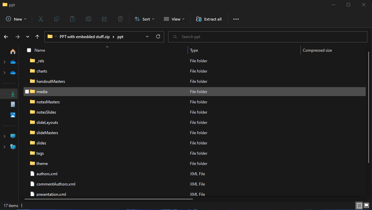The height and width of the screenshot is (210, 372).
Task: Select This PC monitor icon in sidebar
Action: pyautogui.click(x=13, y=136)
